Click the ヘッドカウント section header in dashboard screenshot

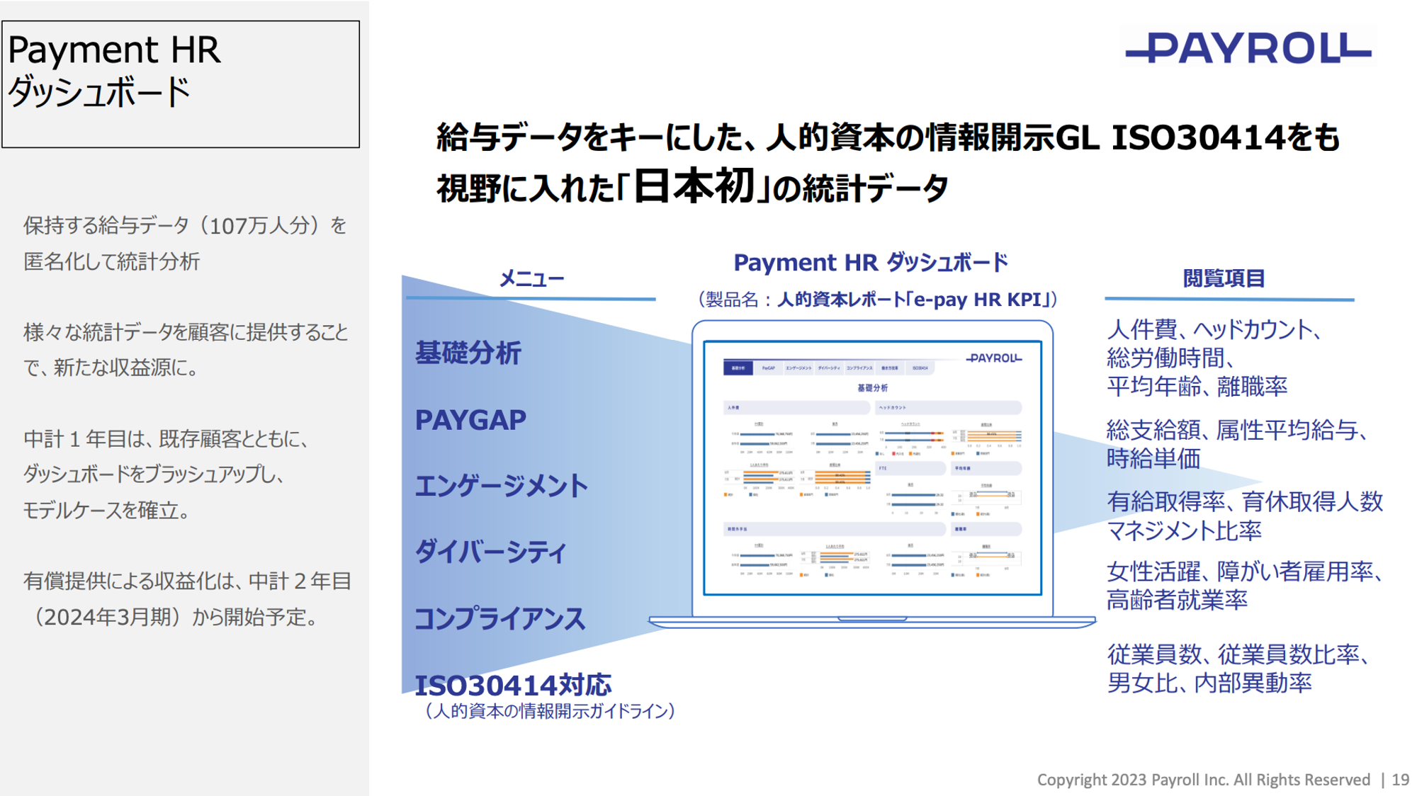pyautogui.click(x=949, y=408)
